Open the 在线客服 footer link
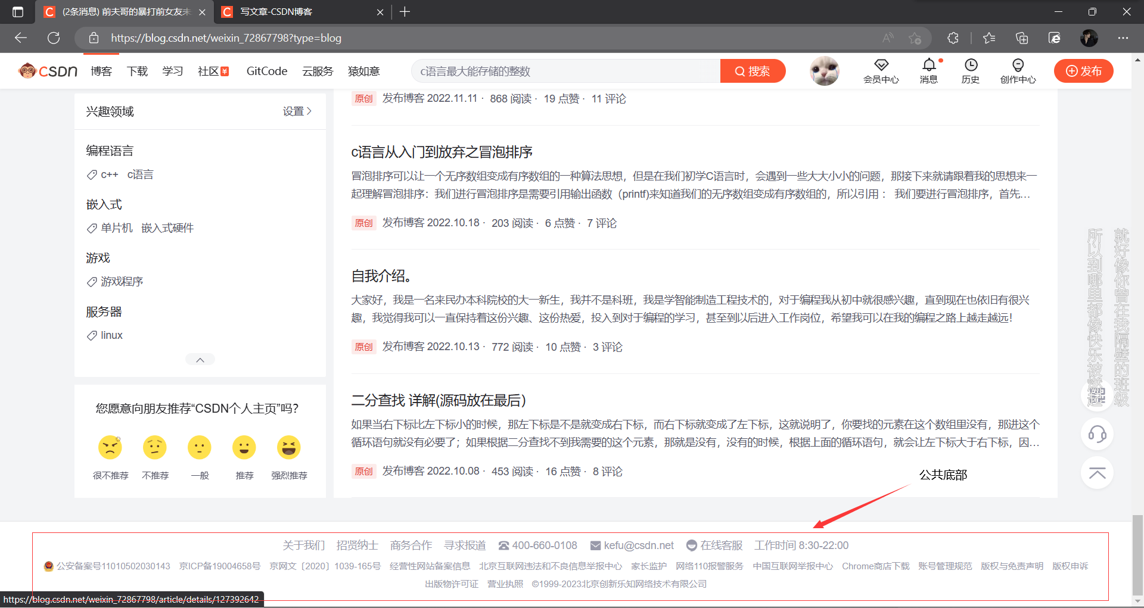This screenshot has width=1144, height=608. (715, 545)
